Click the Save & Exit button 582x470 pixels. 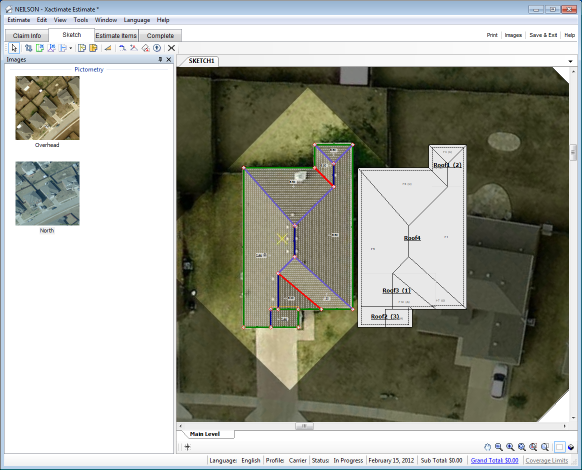pos(543,35)
